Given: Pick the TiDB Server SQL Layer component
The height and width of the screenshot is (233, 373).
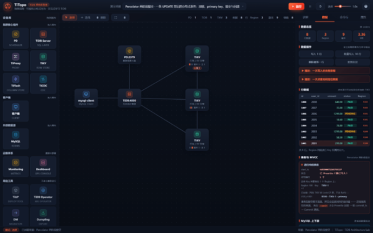Looking at the screenshot, I should tap(43, 38).
